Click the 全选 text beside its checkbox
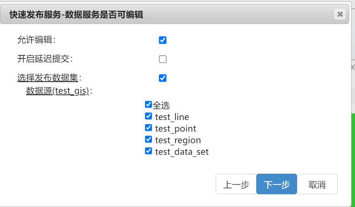 (161, 105)
